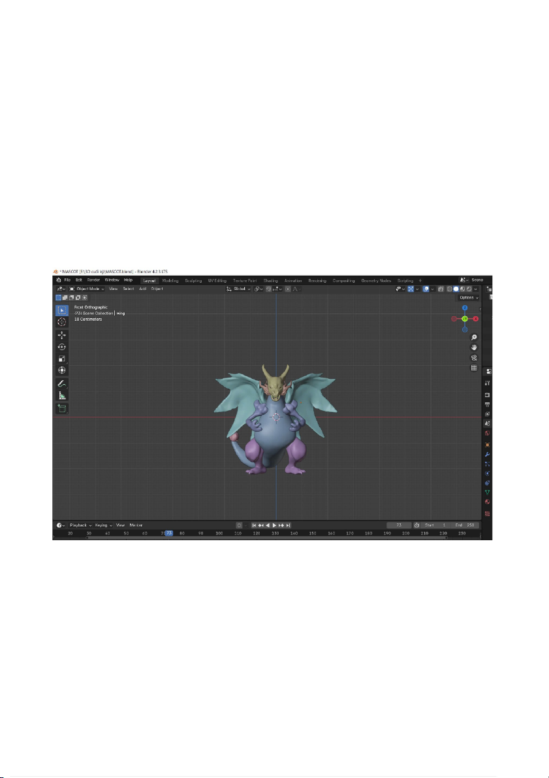The height and width of the screenshot is (778, 549).
Task: Switch to the UV Editing workspace tab
Action: click(217, 281)
